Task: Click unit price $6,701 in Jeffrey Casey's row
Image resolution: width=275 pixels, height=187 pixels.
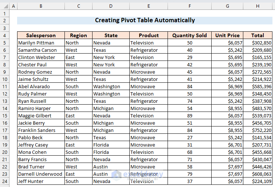Action: pos(227,145)
